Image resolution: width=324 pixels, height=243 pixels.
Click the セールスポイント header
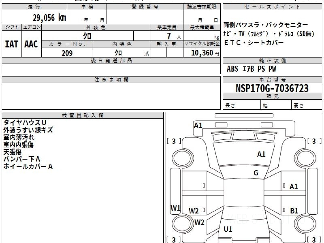pos(272,7)
